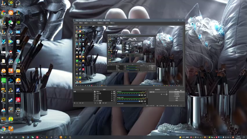This screenshot has height=139, width=247.
Task: Toggle lock of the image source row
Action: click(114, 92)
